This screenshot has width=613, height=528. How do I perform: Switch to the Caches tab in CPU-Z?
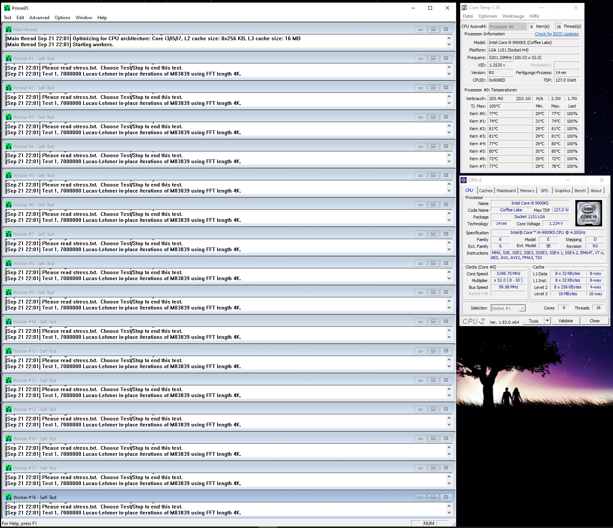click(486, 191)
